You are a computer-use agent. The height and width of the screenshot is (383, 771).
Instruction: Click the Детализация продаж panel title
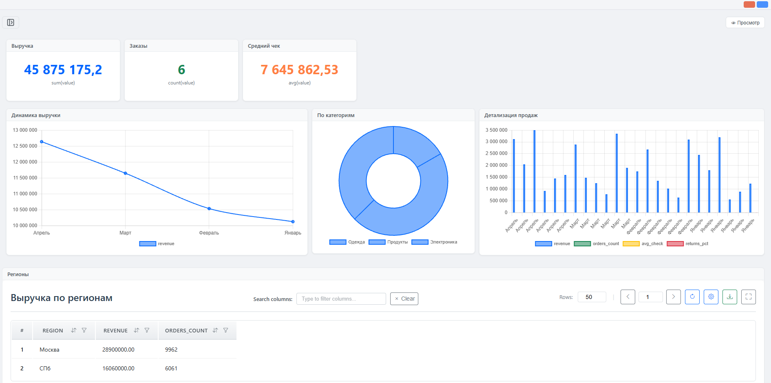pyautogui.click(x=511, y=115)
